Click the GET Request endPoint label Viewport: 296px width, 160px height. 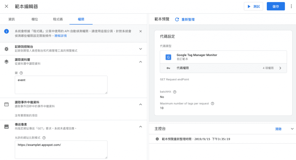[x=174, y=79]
